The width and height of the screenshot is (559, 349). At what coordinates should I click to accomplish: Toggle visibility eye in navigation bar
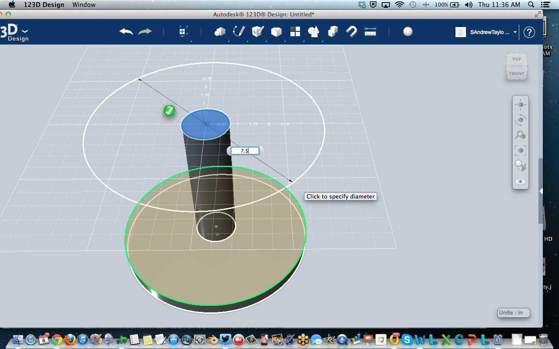[x=520, y=181]
